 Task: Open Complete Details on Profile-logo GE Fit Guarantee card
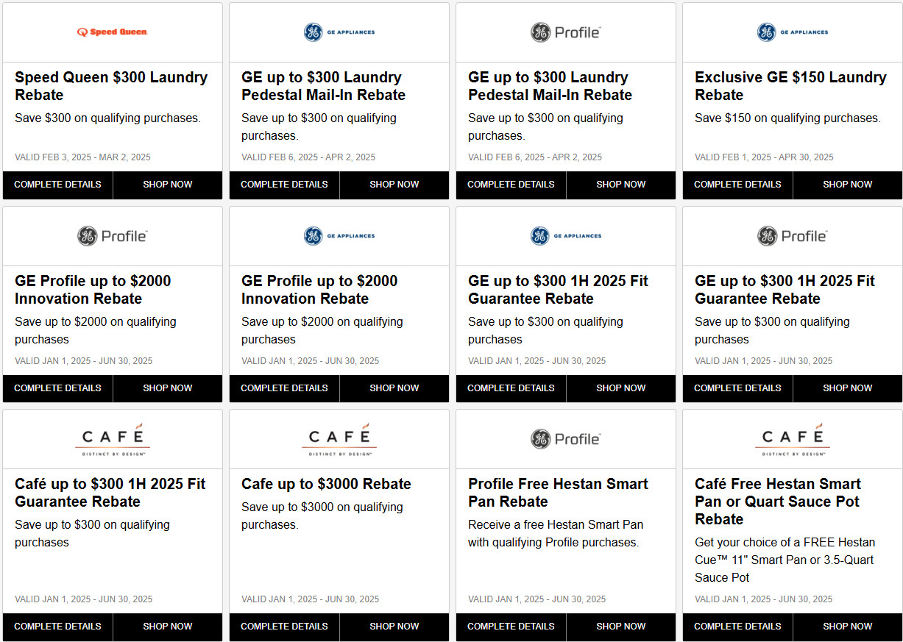coord(737,388)
